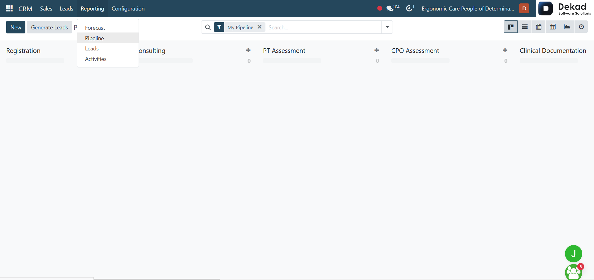The height and width of the screenshot is (280, 594).
Task: Open the Ergonomic Care company switcher
Action: tap(468, 9)
